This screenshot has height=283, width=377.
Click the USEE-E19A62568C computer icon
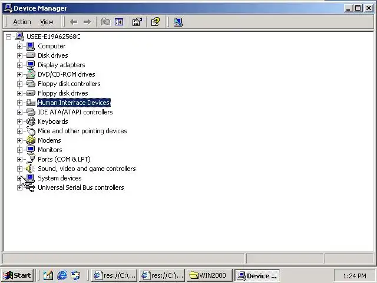pos(19,37)
